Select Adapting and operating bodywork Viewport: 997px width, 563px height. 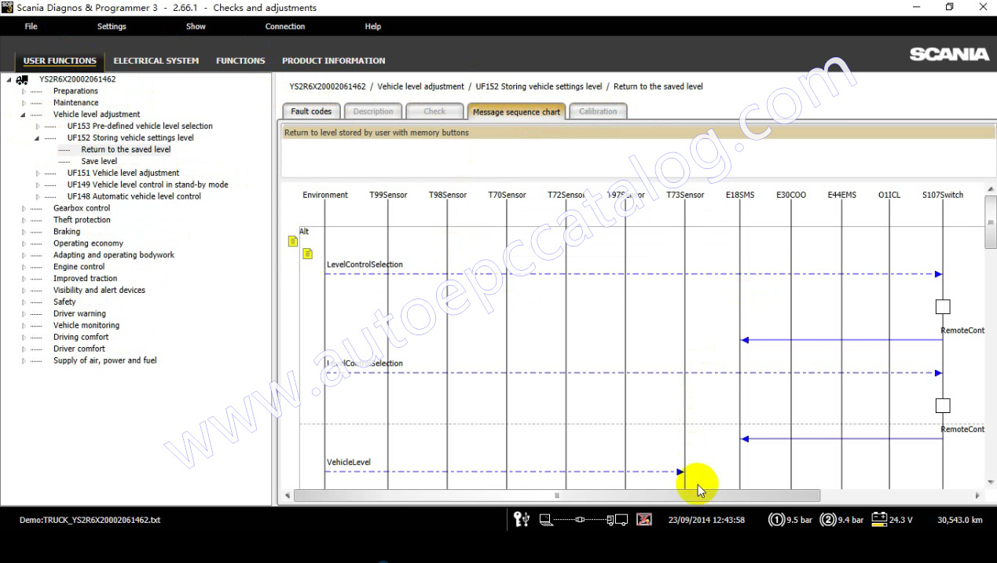114,255
